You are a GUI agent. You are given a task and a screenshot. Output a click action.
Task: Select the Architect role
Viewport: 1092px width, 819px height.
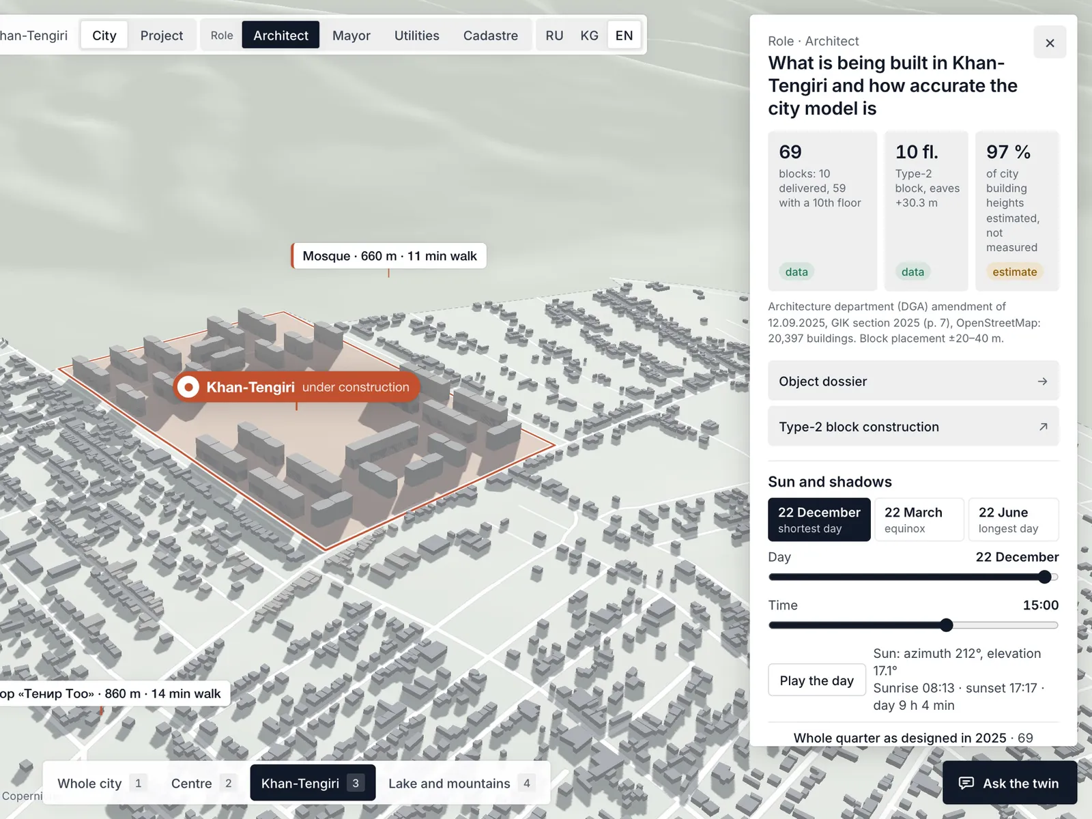281,35
